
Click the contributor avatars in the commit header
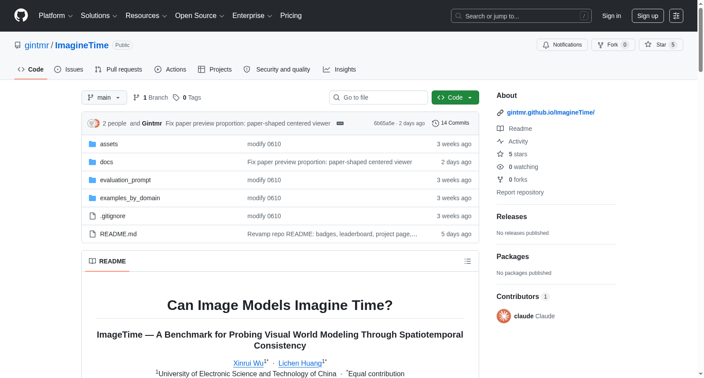pyautogui.click(x=93, y=123)
